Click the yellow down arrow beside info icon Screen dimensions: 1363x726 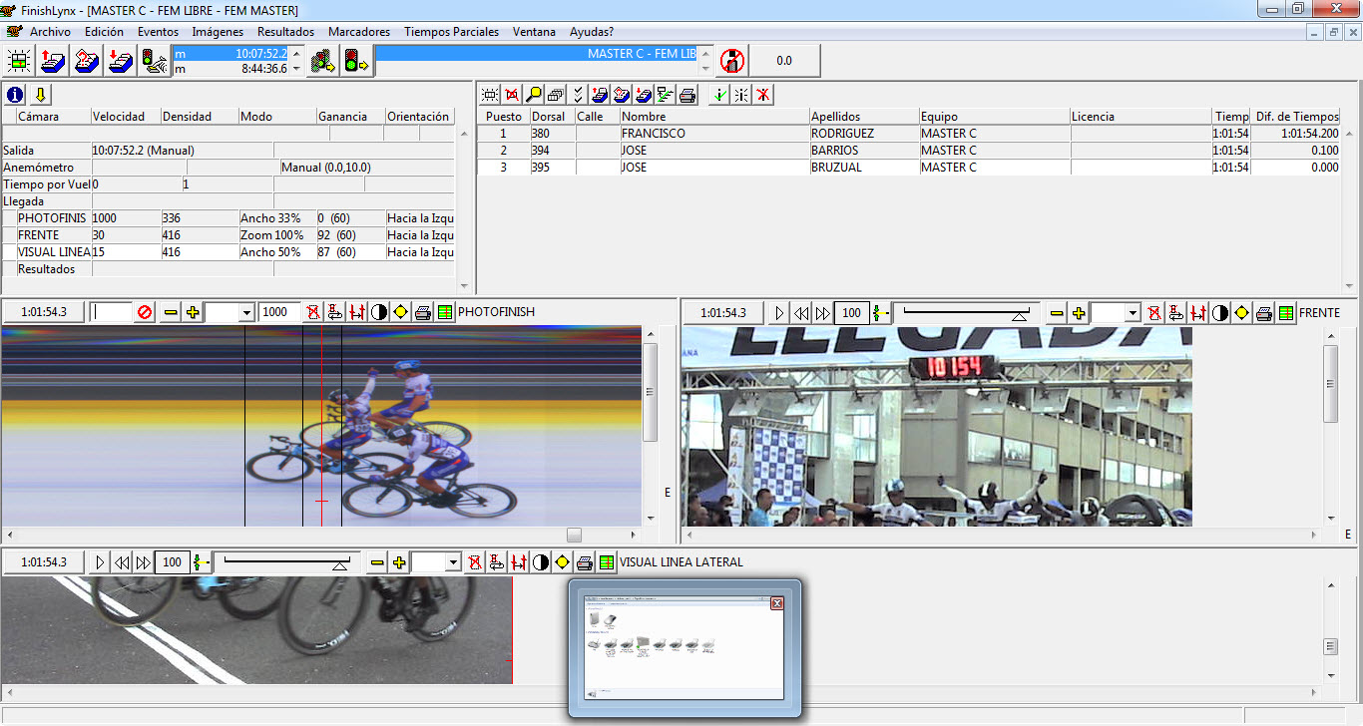coord(40,95)
